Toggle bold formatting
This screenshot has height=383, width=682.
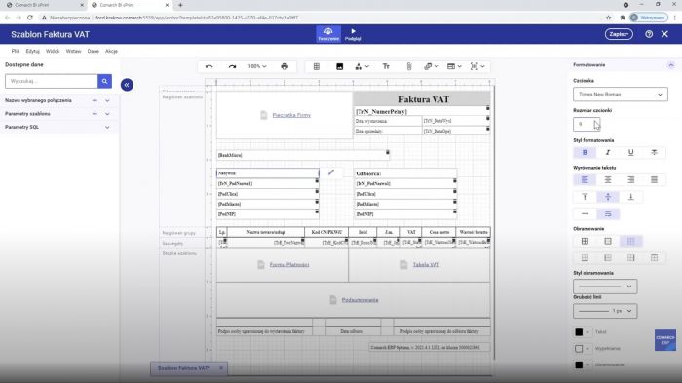tap(585, 152)
